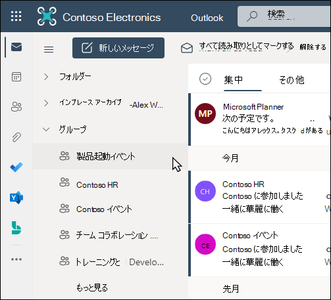
Task: Click the もっと見る link
Action: 92,288
